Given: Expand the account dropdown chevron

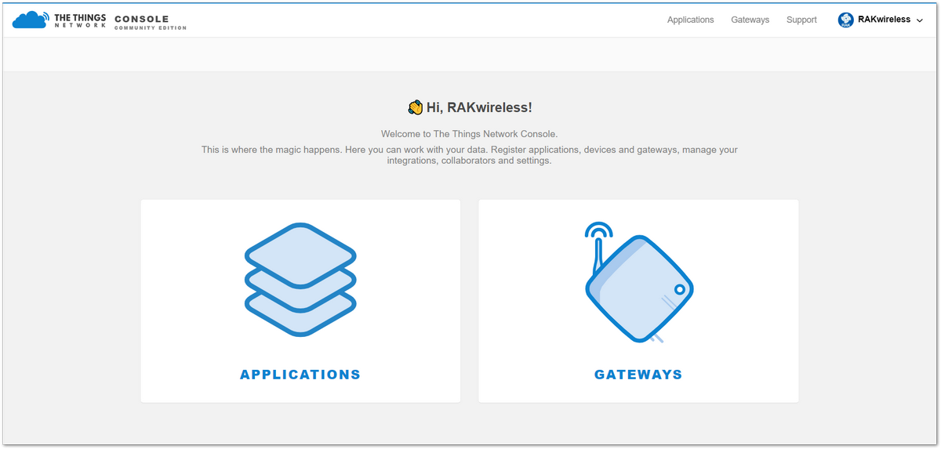Looking at the screenshot, I should click(x=919, y=20).
